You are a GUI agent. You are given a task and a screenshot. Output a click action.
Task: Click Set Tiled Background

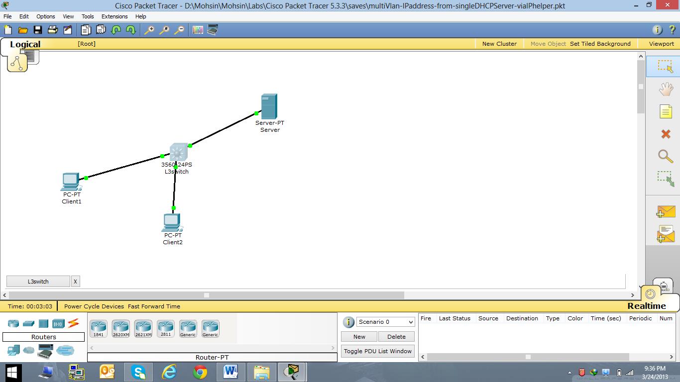pos(600,44)
